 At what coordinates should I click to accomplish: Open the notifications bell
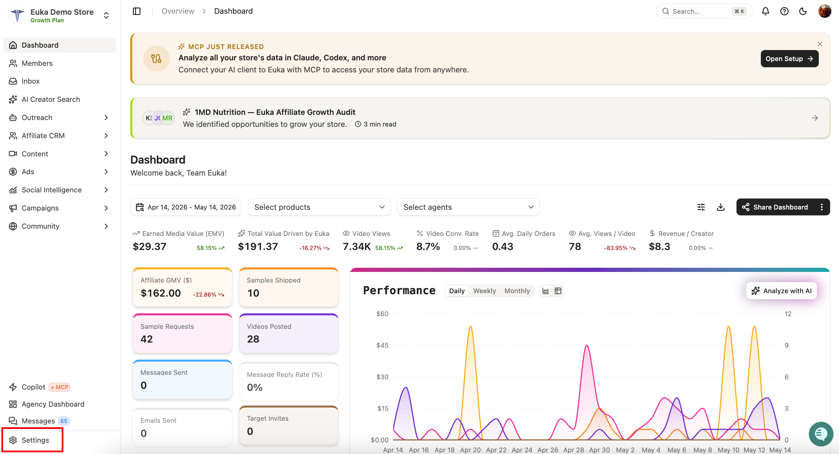point(765,11)
